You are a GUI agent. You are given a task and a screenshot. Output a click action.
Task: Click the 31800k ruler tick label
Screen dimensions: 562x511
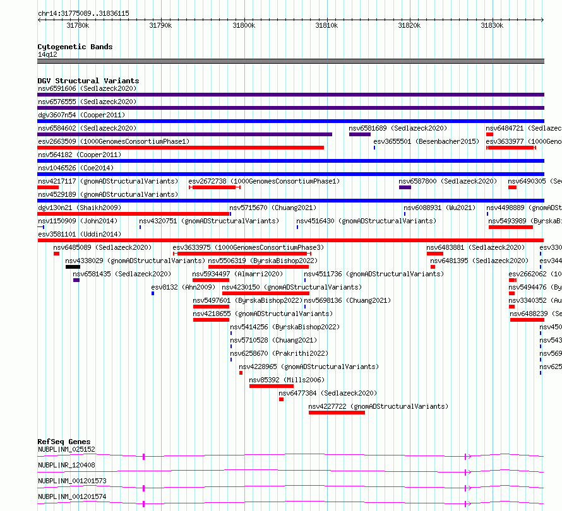[244, 25]
